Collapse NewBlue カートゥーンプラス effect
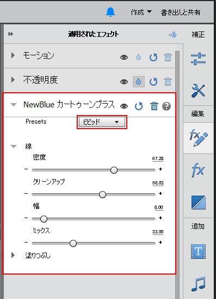Image resolution: width=216 pixels, height=299 pixels. click(14, 105)
